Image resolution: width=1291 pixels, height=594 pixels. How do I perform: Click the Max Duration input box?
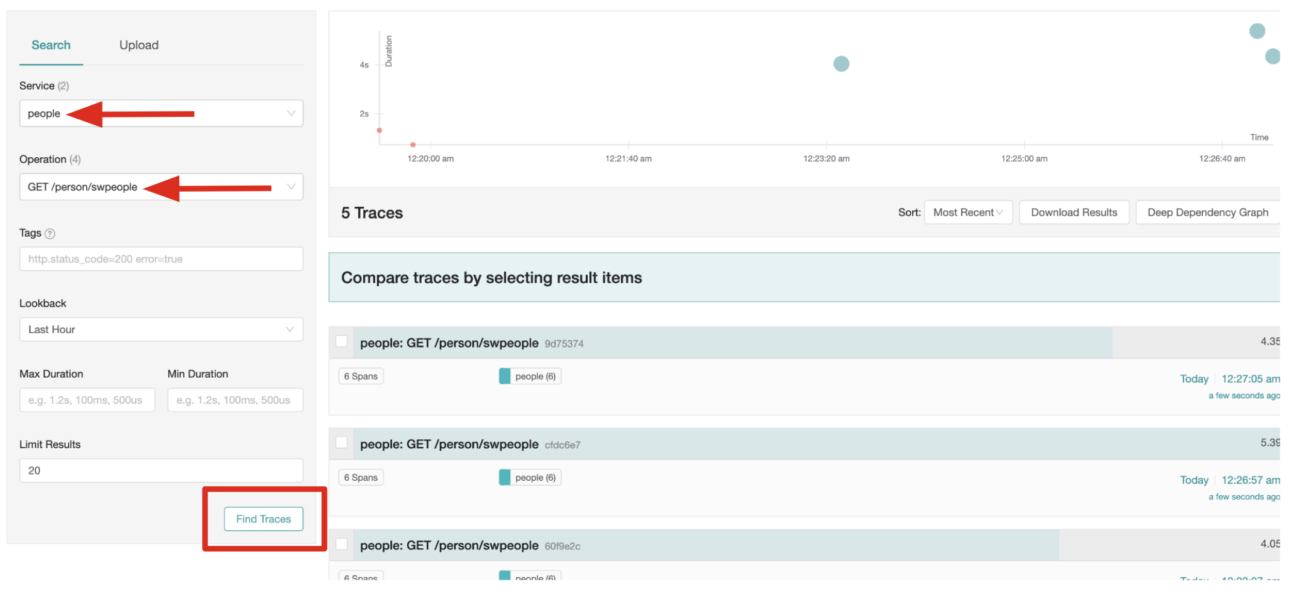[x=87, y=400]
